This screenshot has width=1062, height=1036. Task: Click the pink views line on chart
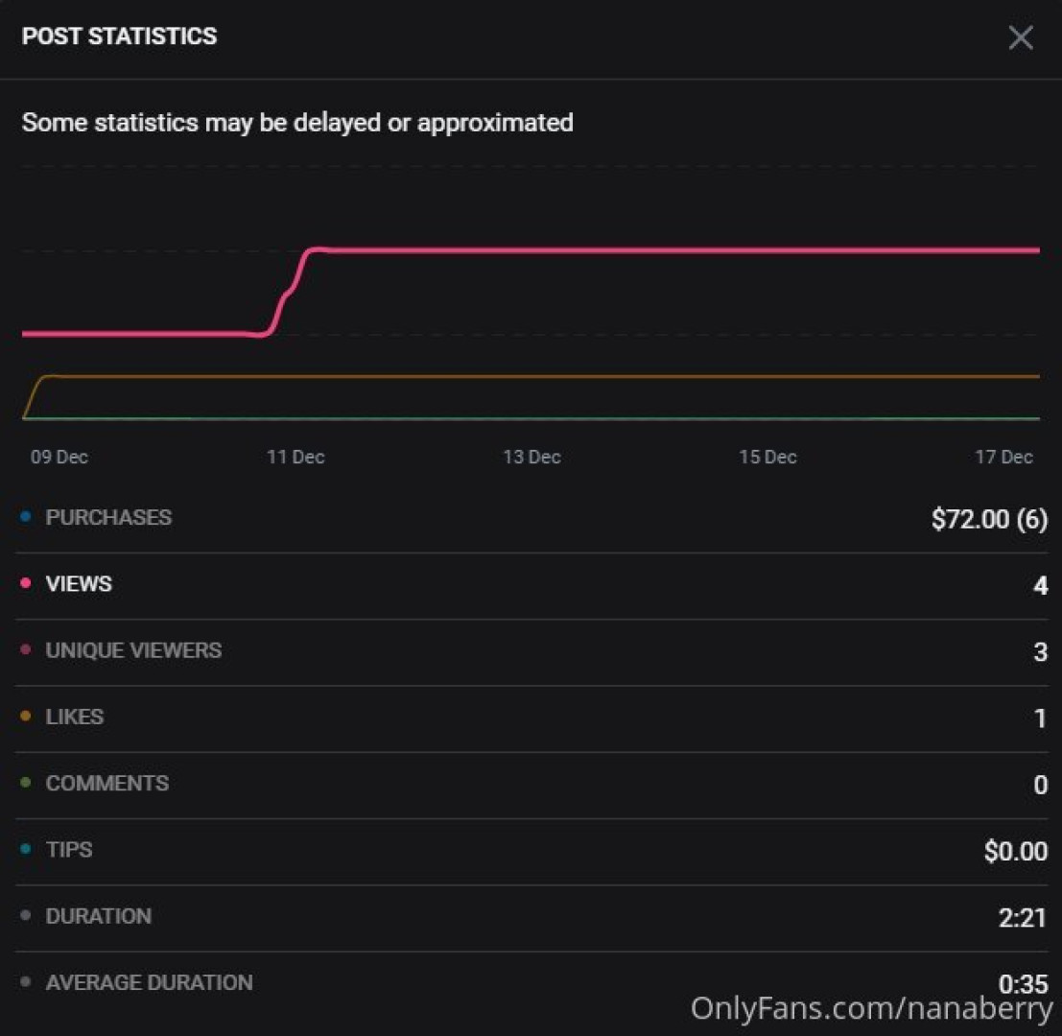(672, 250)
